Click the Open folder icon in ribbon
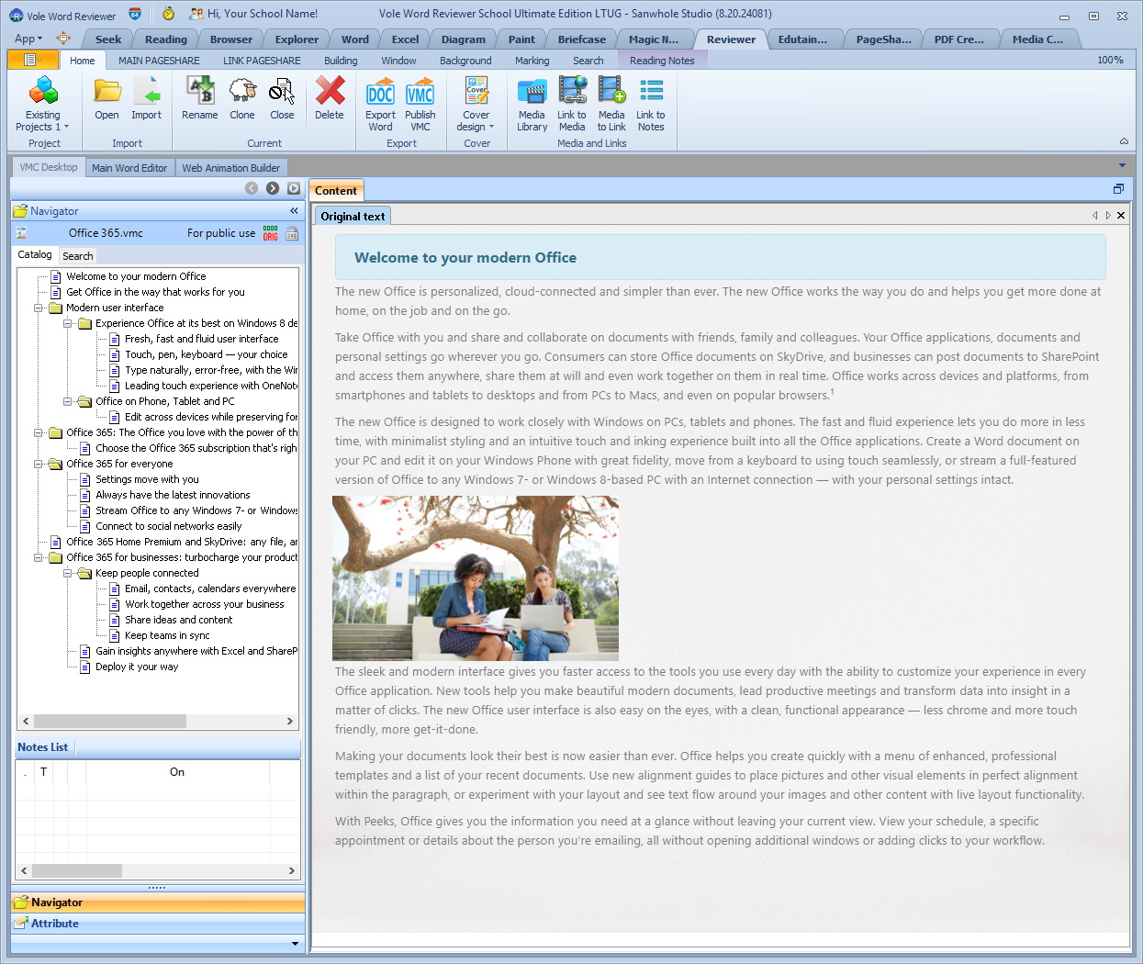1143x964 pixels. 106,97
